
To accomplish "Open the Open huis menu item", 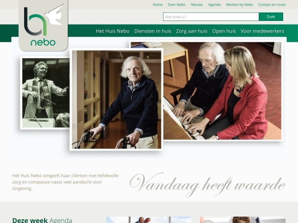I will [224, 31].
